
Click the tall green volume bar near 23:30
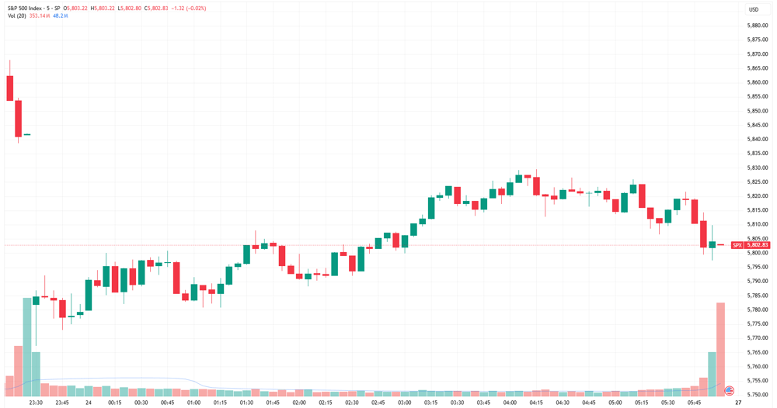(x=27, y=347)
